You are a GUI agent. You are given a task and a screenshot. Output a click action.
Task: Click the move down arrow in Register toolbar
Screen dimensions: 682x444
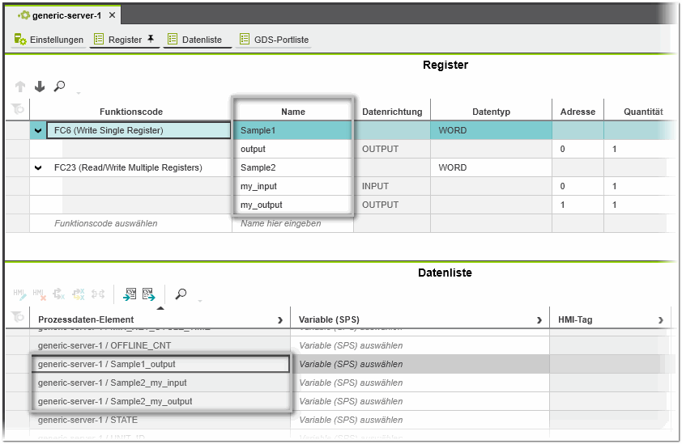(39, 87)
